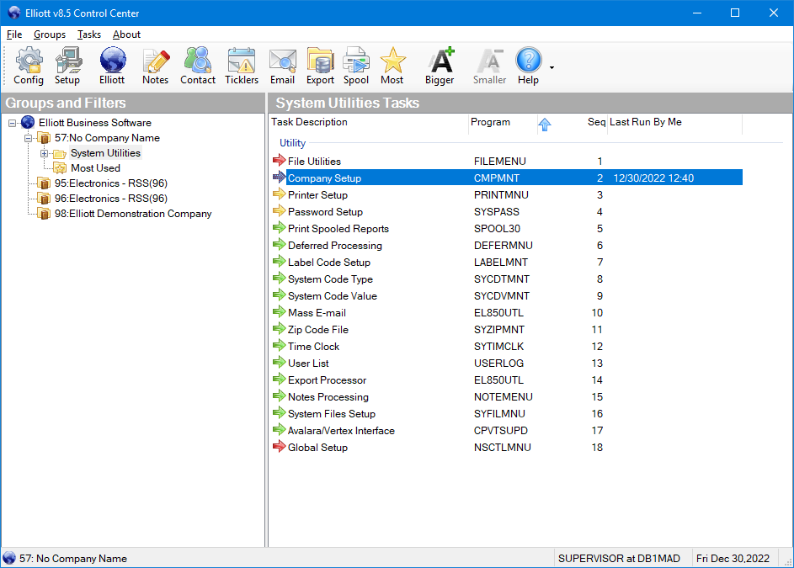Collapse the 57:No Company Name node
The width and height of the screenshot is (794, 568).
[x=29, y=138]
